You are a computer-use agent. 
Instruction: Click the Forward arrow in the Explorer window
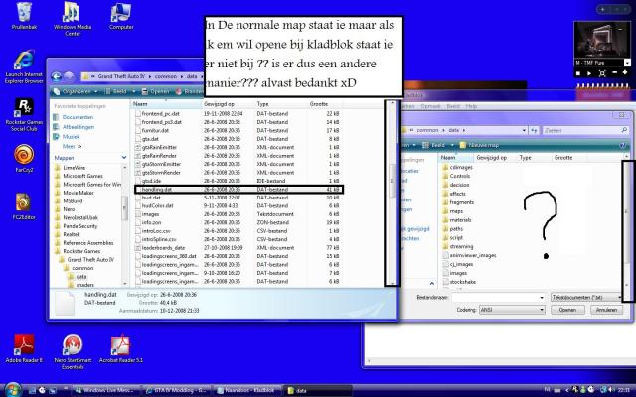point(69,76)
